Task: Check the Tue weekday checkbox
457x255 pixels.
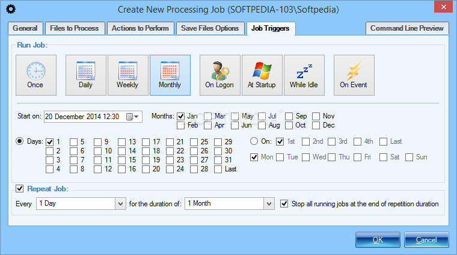Action: tap(280, 158)
